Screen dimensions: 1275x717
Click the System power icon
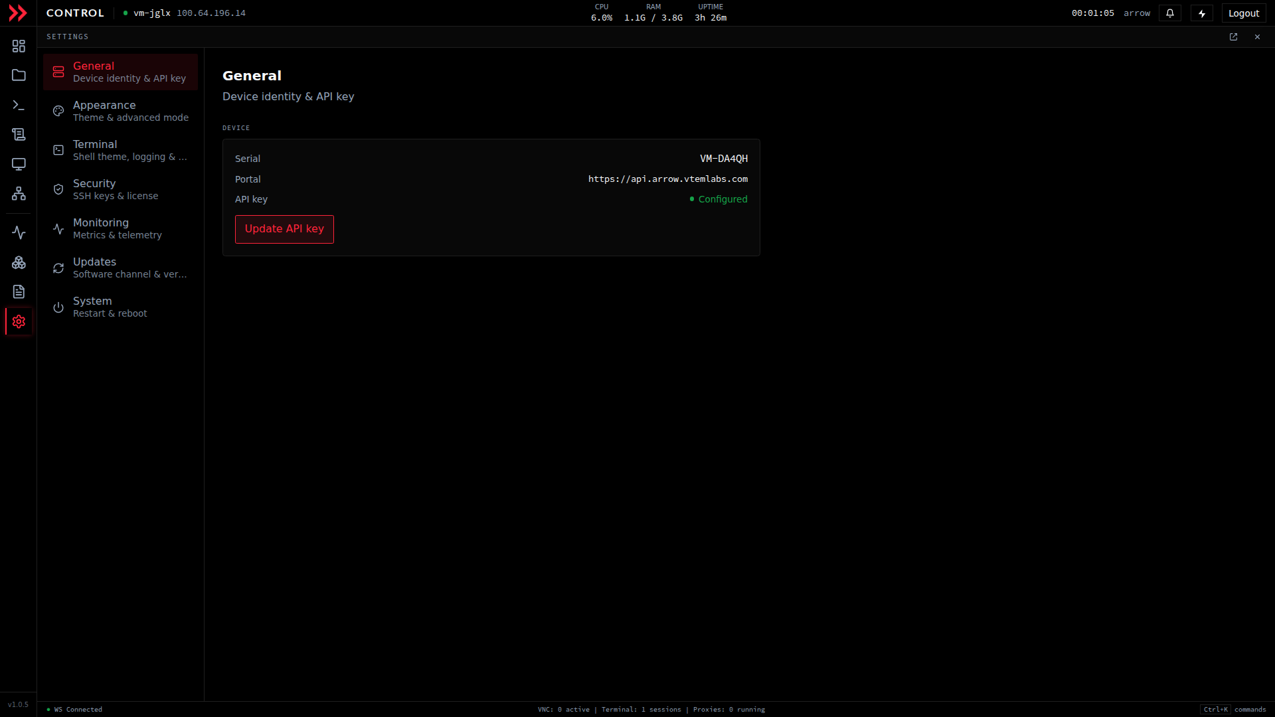click(58, 307)
